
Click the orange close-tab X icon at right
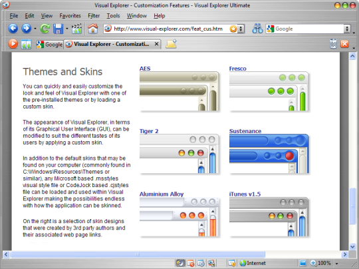344,44
